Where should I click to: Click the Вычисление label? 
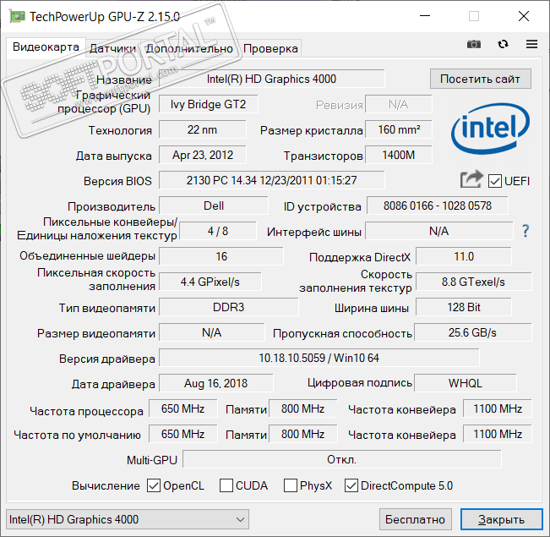pyautogui.click(x=106, y=485)
